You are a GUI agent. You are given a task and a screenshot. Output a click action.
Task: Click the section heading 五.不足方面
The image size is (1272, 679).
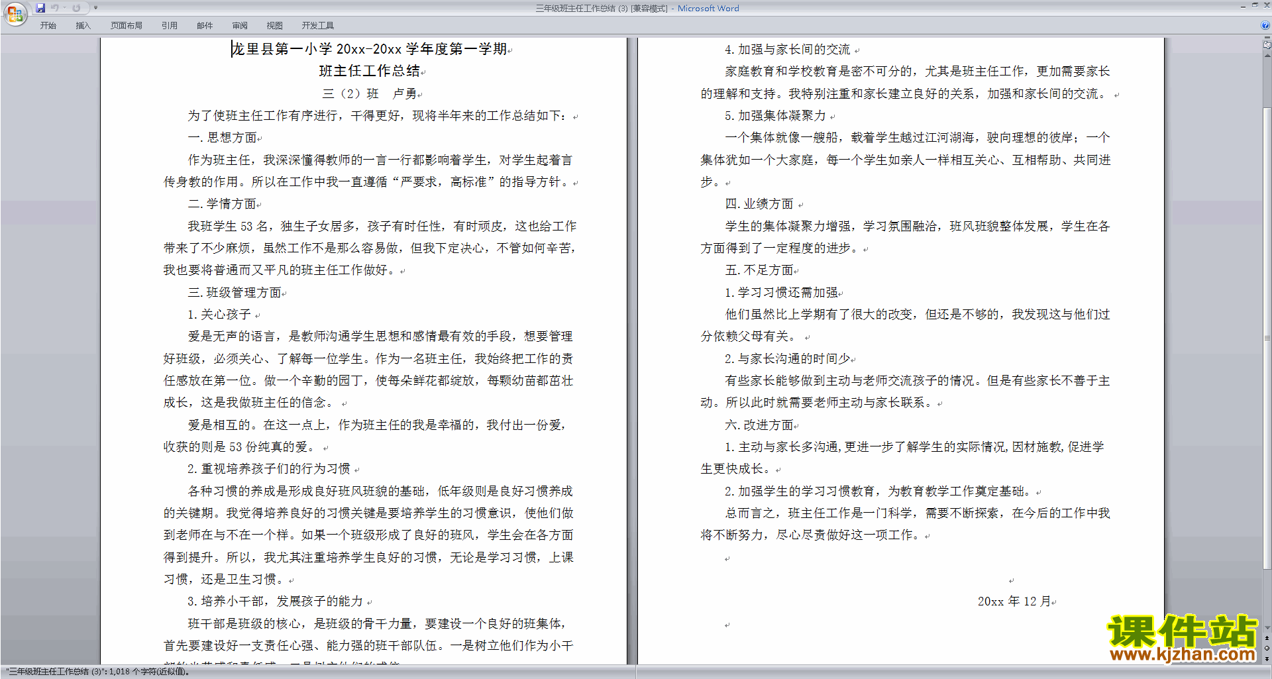(759, 270)
